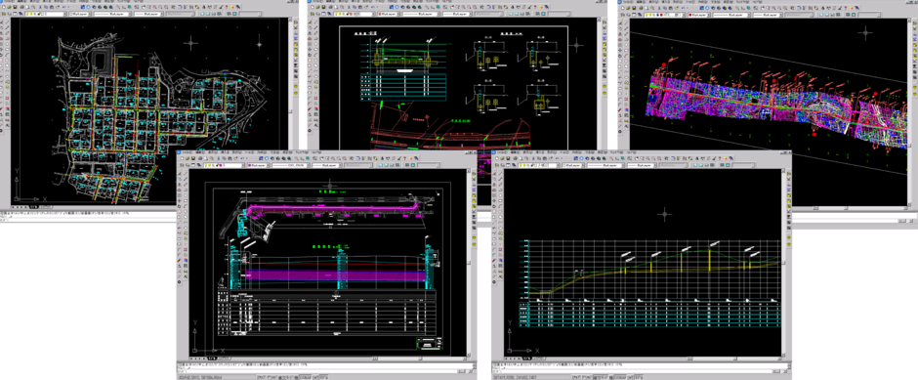Open linetype dropdown in road-strip window

coord(731,15)
